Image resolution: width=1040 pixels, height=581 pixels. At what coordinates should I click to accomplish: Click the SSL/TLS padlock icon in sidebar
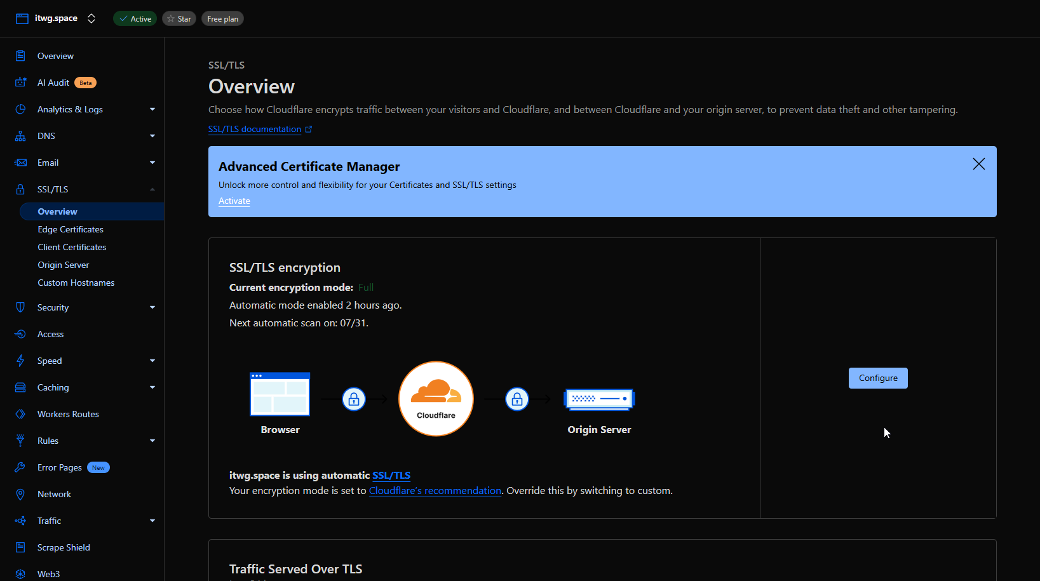click(x=20, y=189)
